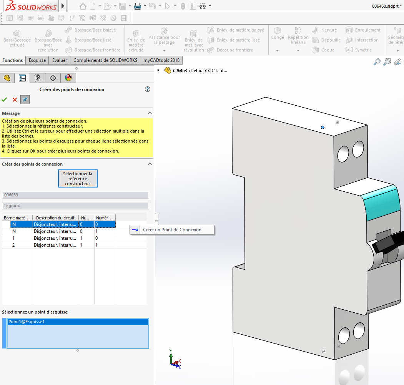The height and width of the screenshot is (385, 404).
Task: Switch to the myCADtools 2018 tab
Action: coord(161,60)
